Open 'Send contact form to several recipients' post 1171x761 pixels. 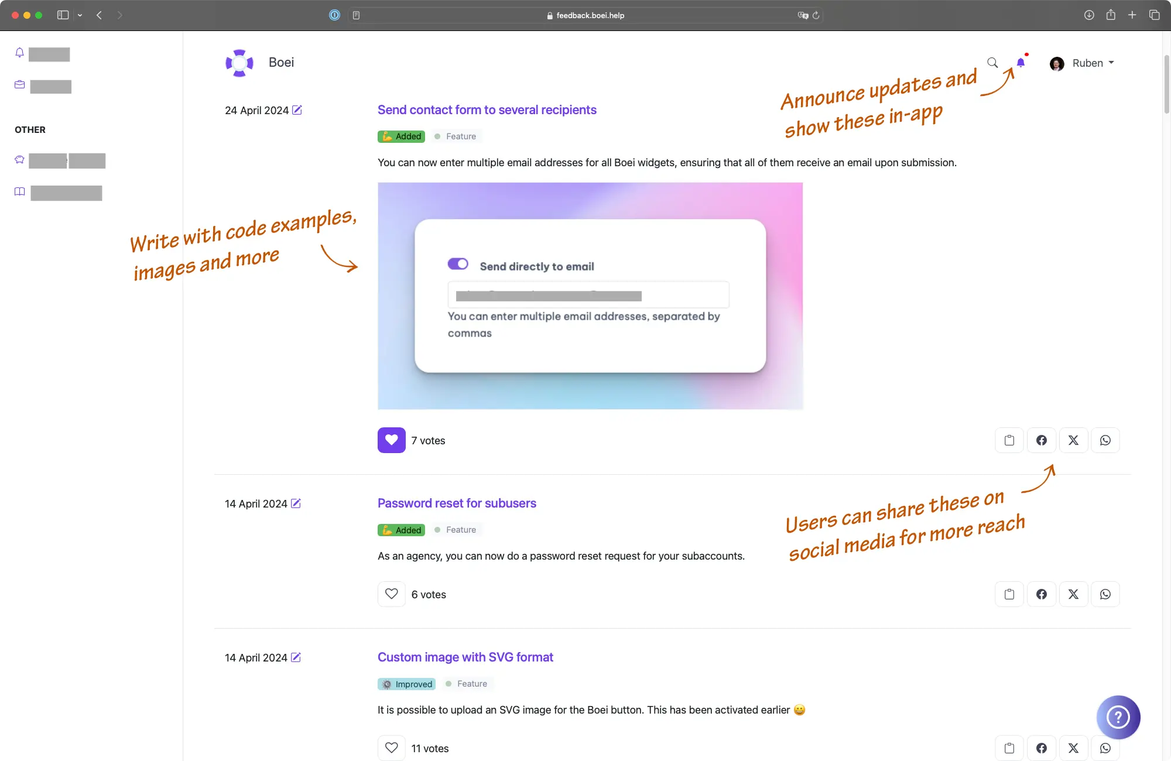point(487,109)
